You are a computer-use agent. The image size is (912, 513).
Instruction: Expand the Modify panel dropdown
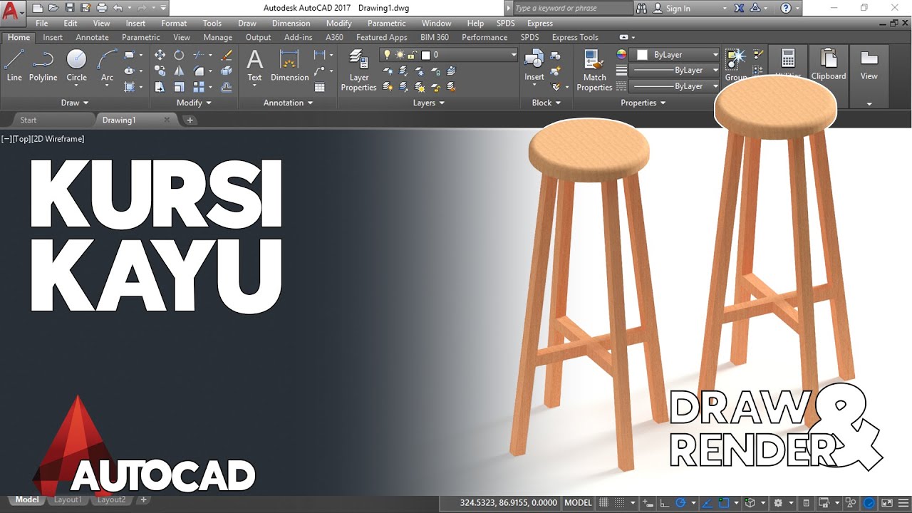pos(194,103)
